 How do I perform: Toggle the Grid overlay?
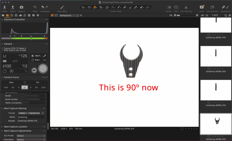point(176,7)
